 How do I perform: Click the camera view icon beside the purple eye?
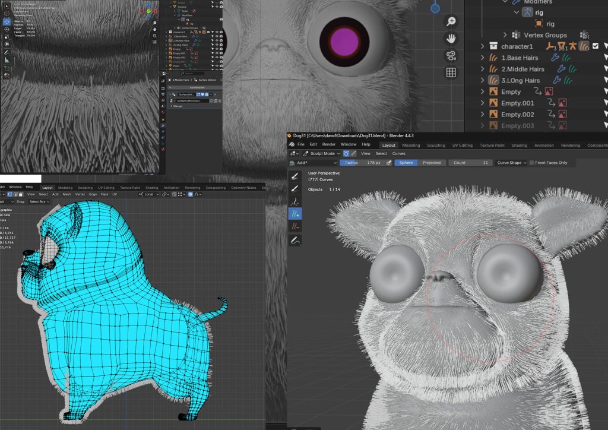(x=451, y=55)
